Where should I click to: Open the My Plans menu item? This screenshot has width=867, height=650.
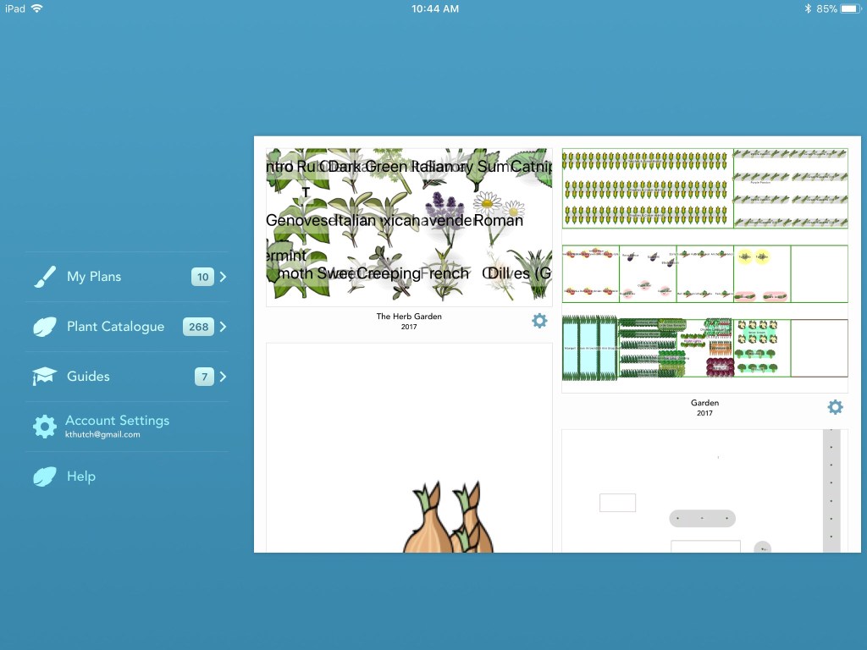coord(94,277)
